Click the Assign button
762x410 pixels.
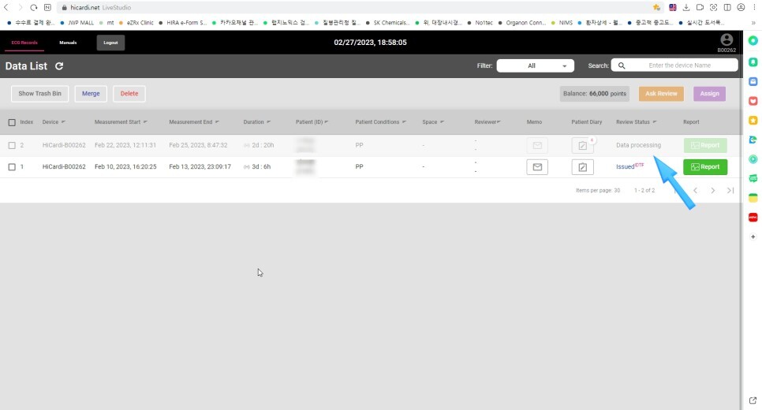coord(709,94)
